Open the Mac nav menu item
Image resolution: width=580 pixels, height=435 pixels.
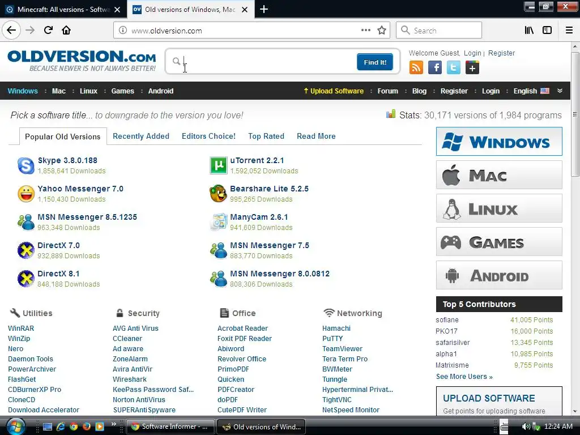59,91
